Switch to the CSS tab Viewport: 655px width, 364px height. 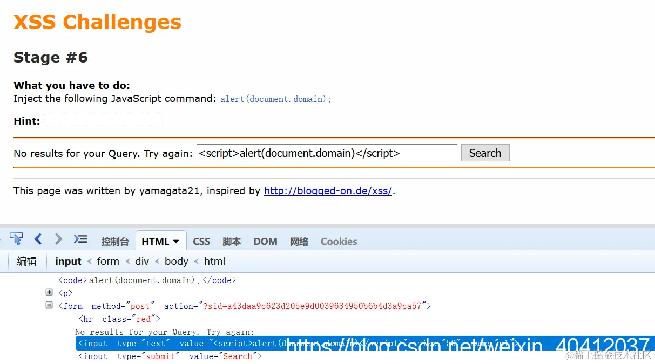pos(201,242)
